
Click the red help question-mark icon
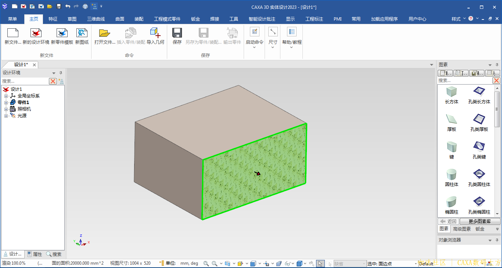471,18
